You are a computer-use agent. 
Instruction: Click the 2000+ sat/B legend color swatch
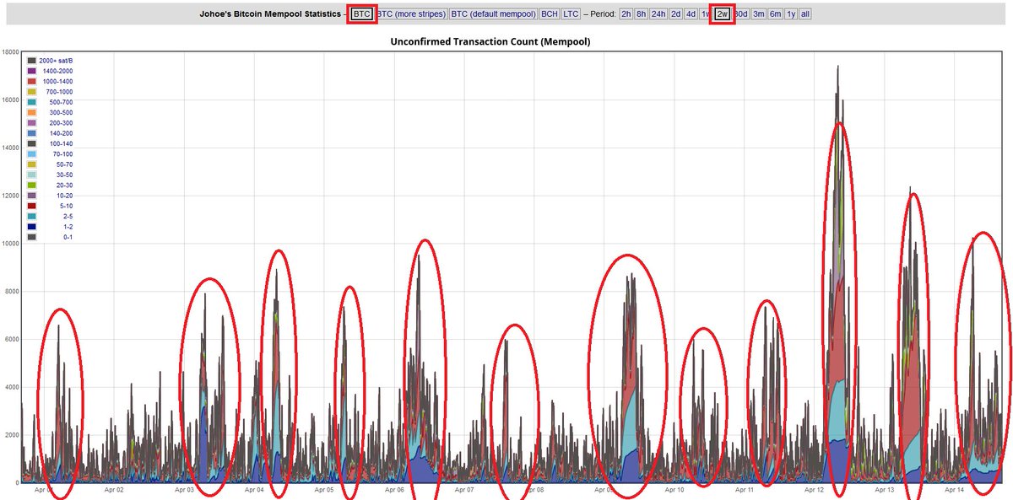pyautogui.click(x=31, y=61)
